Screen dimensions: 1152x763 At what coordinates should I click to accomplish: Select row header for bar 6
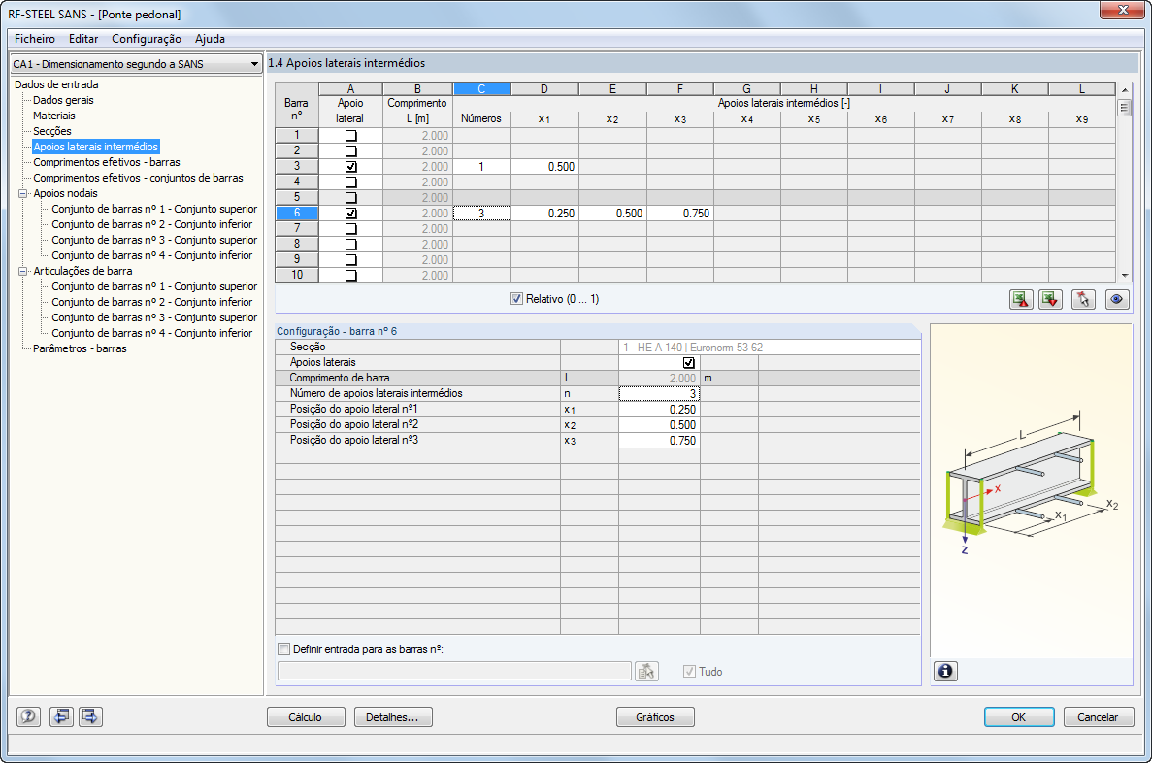[x=297, y=214]
